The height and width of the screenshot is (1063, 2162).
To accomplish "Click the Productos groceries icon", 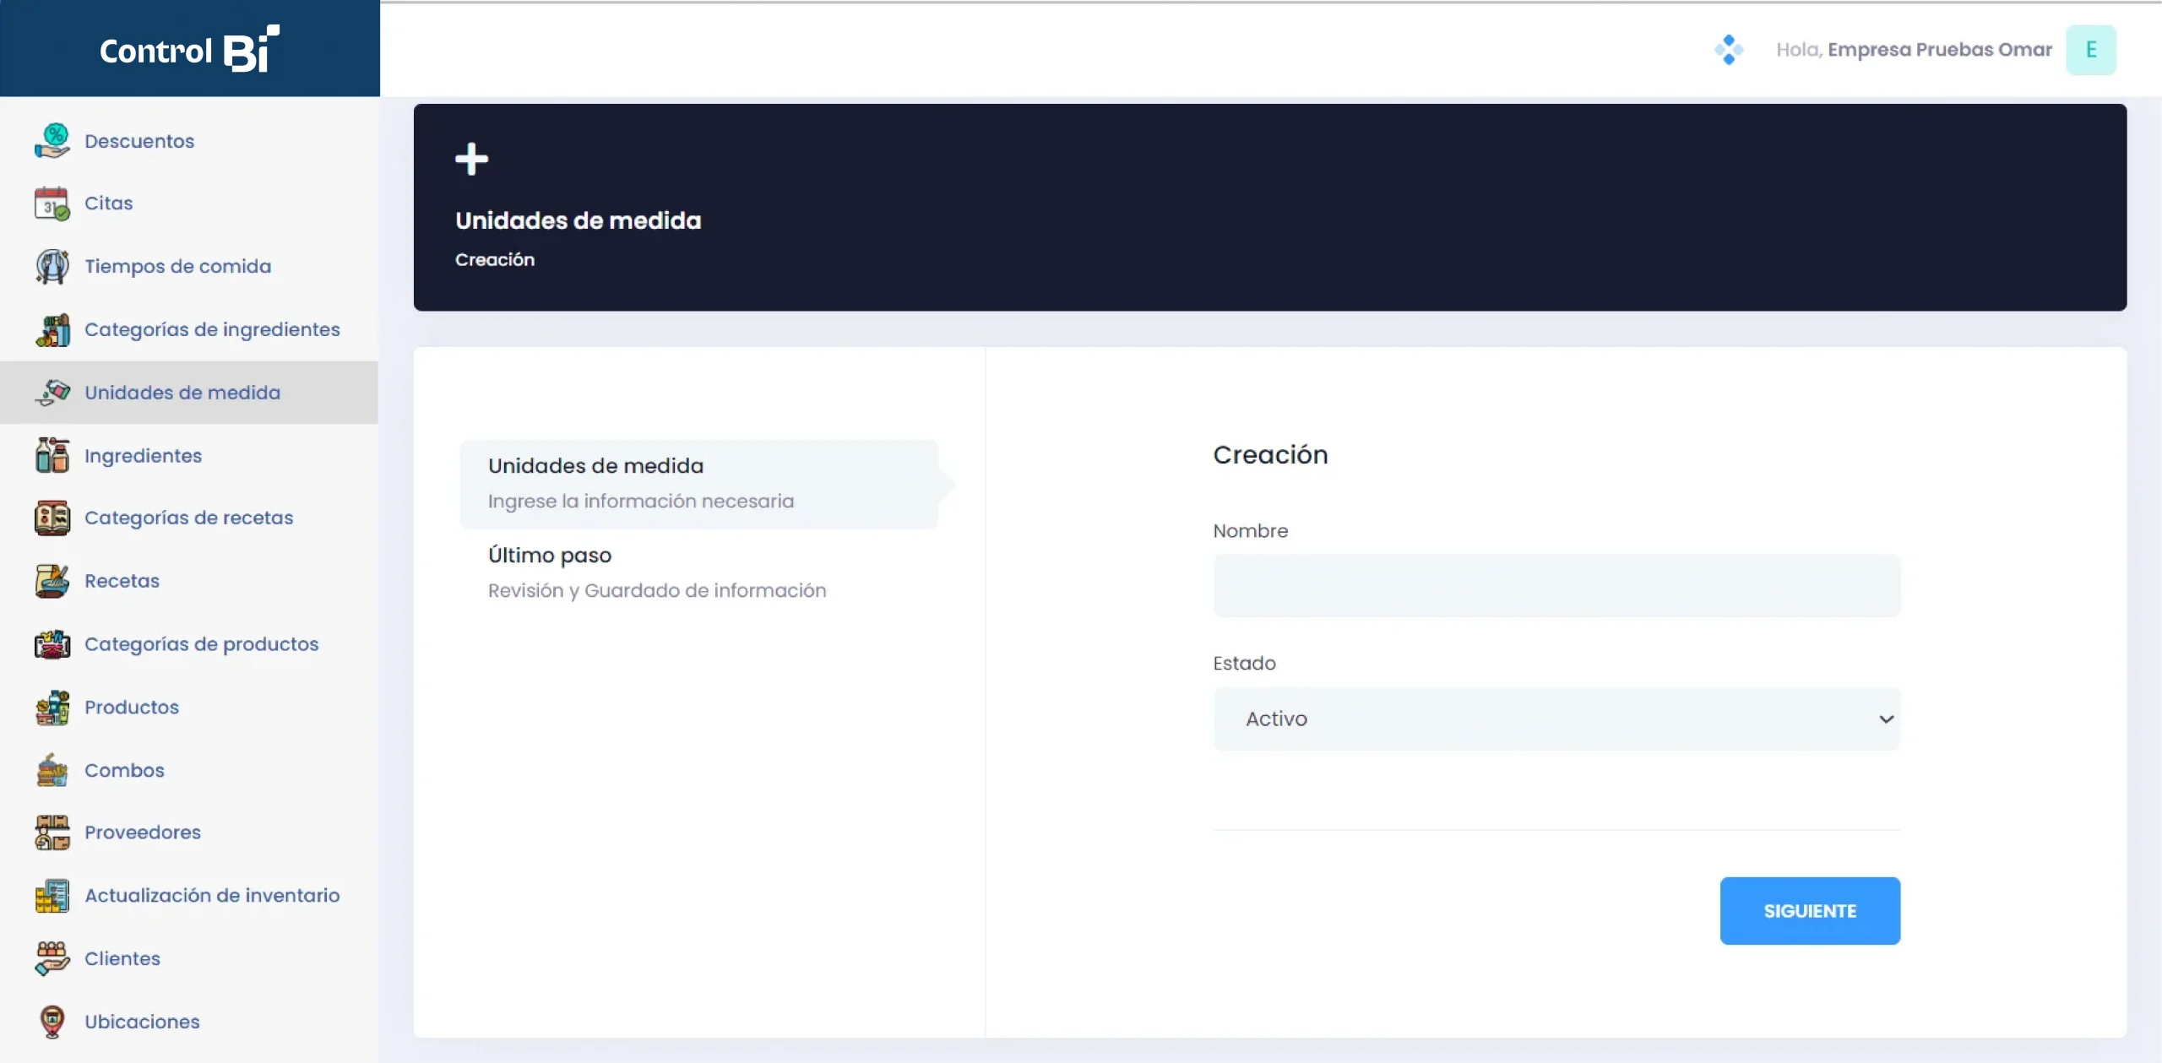I will click(x=52, y=707).
